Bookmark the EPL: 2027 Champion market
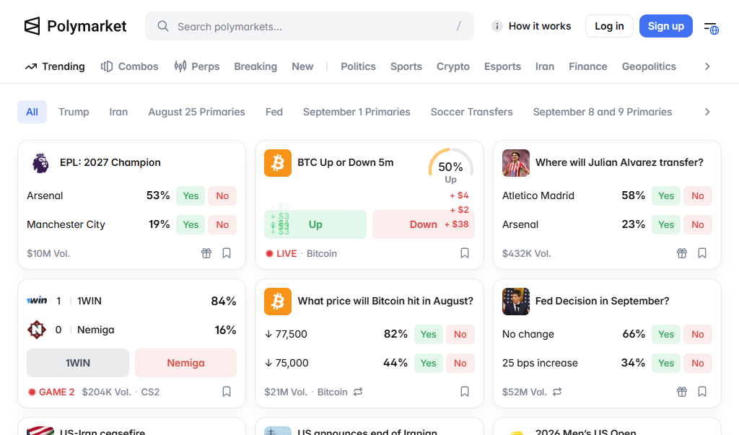739x435 pixels. click(x=227, y=253)
